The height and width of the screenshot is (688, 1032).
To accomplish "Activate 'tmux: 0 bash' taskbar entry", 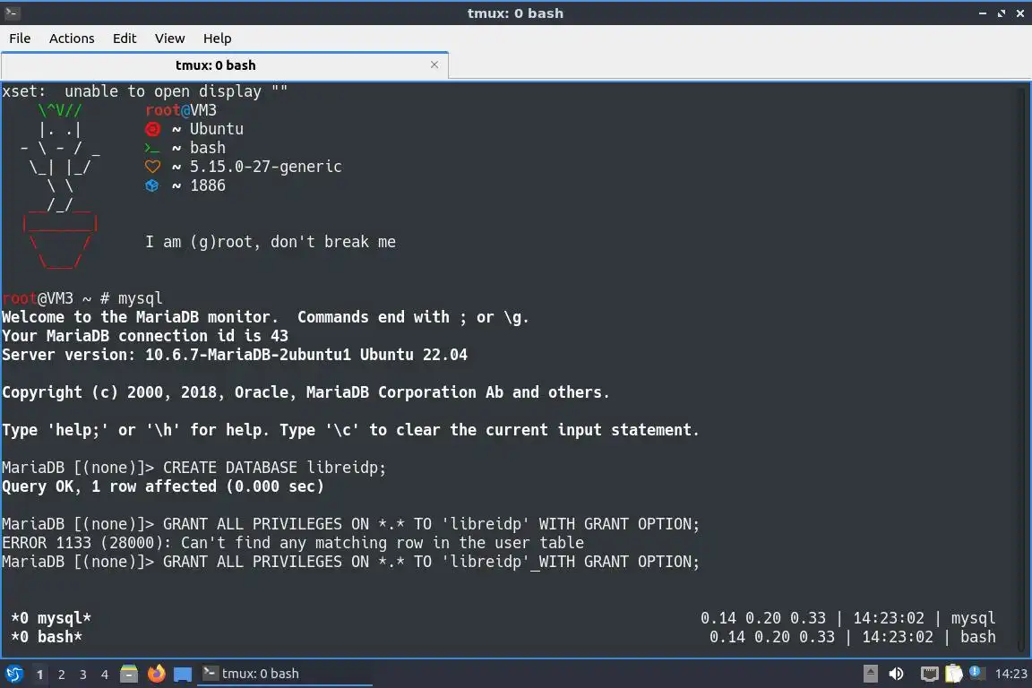I will (284, 674).
